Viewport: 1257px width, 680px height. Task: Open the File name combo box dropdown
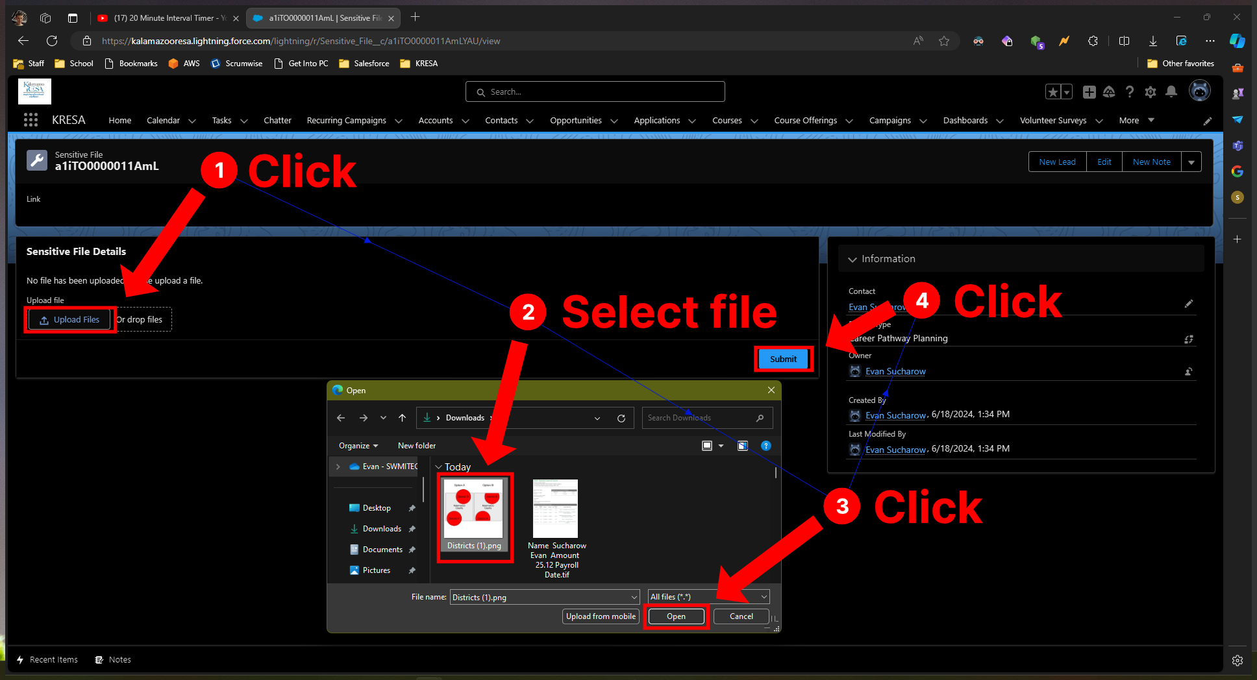click(x=634, y=597)
